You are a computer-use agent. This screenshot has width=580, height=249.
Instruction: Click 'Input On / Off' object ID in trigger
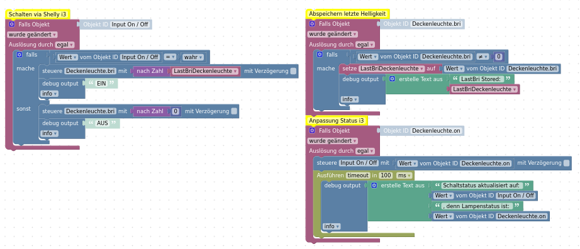tap(130, 25)
